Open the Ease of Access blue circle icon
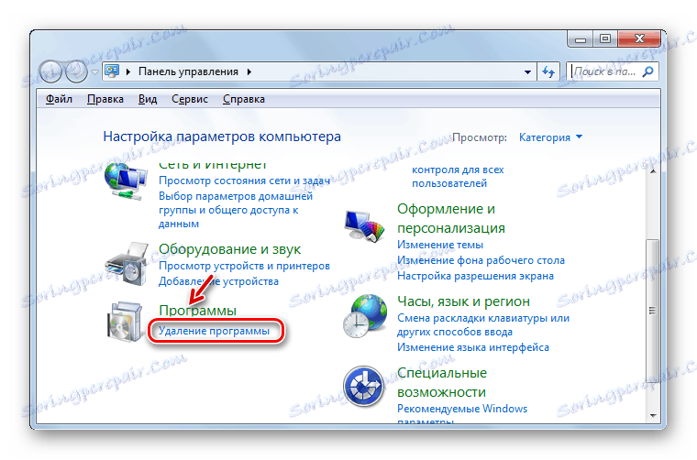Image resolution: width=697 pixels, height=460 pixels. point(363,387)
